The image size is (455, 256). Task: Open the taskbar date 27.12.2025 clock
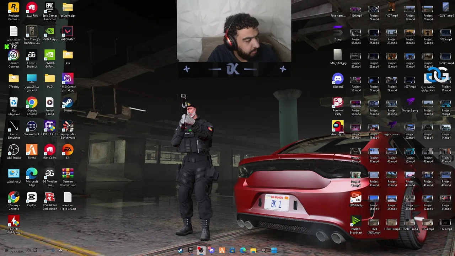[x=16, y=250]
